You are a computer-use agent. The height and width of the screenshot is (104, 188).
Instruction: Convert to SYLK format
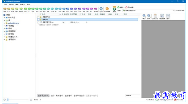click(x=75, y=10)
